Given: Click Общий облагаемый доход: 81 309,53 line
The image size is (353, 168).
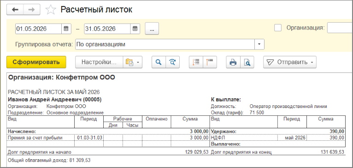Looking at the screenshot, I should coord(49,160).
